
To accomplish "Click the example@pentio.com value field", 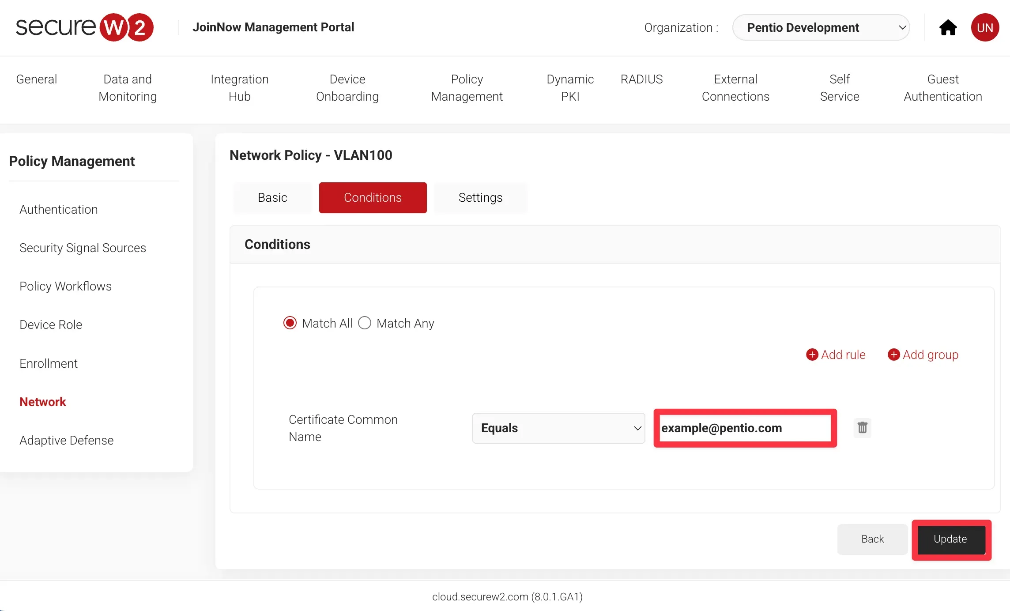I will tap(745, 428).
